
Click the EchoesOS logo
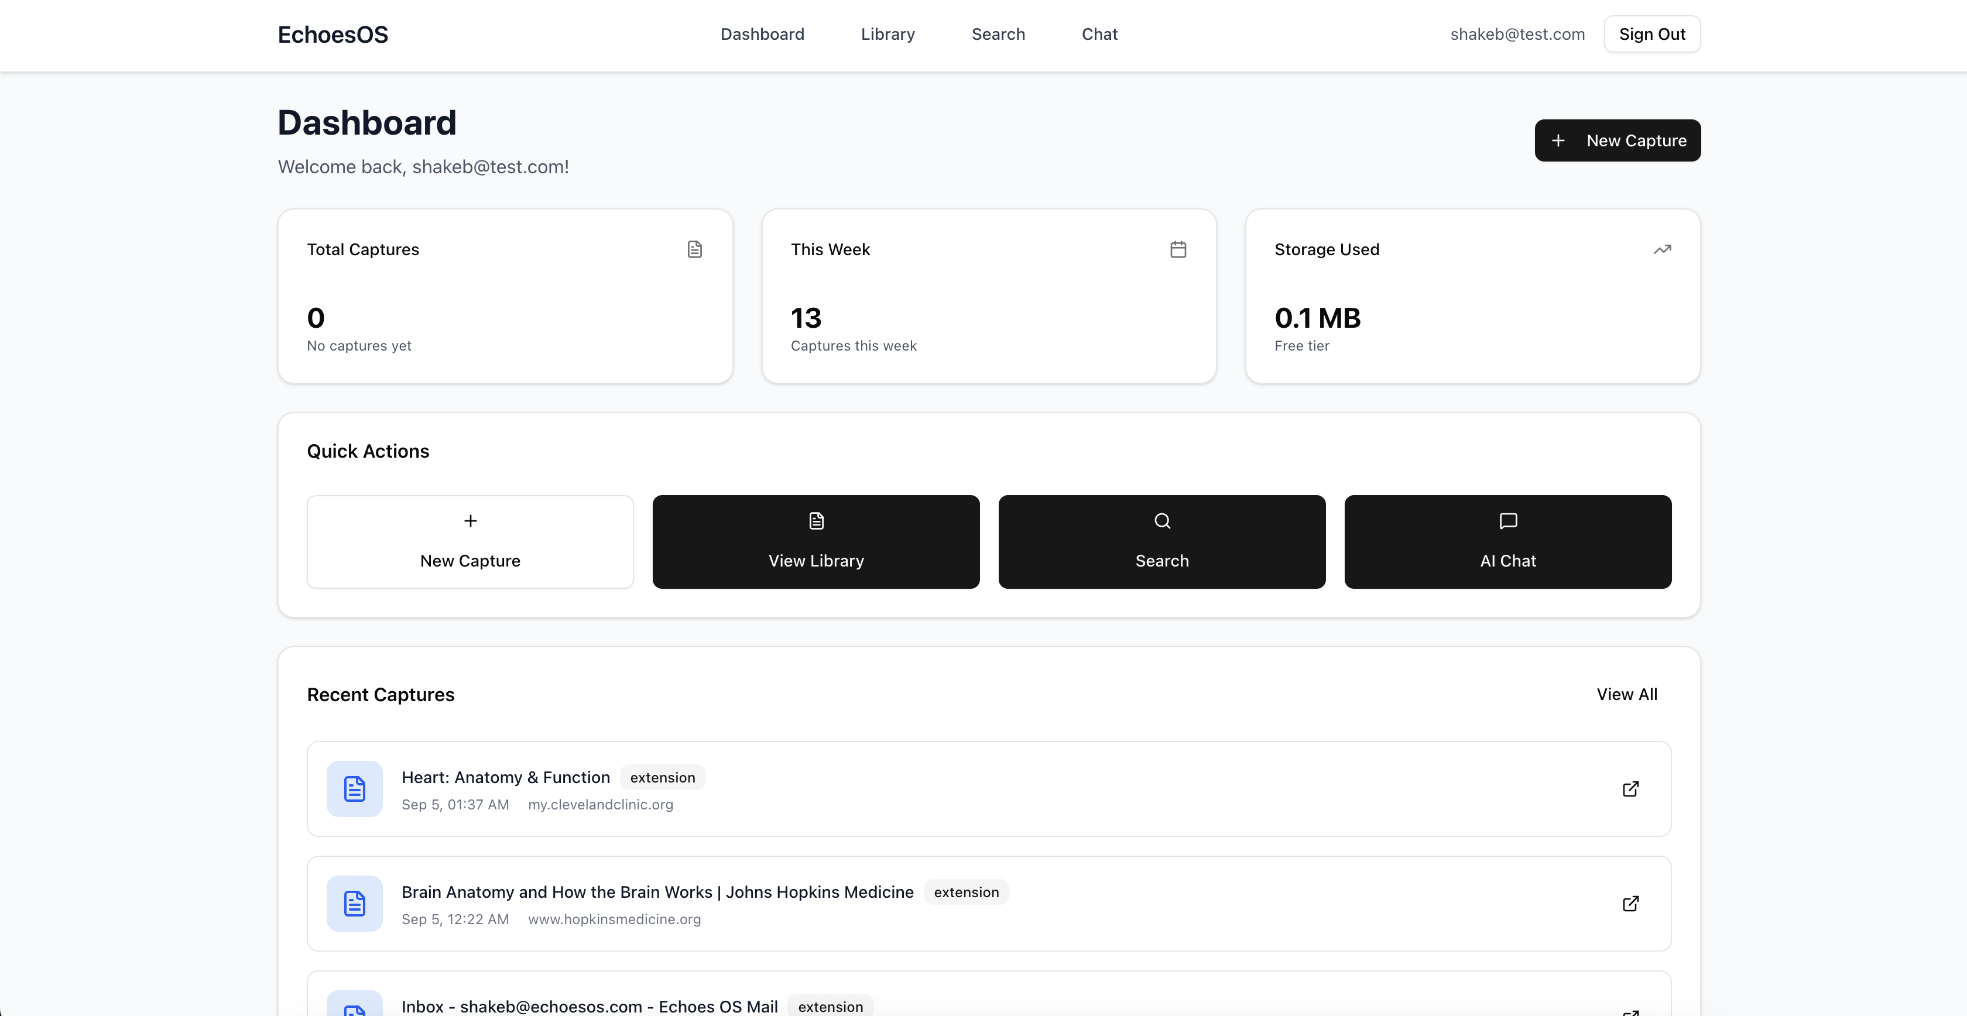click(333, 35)
